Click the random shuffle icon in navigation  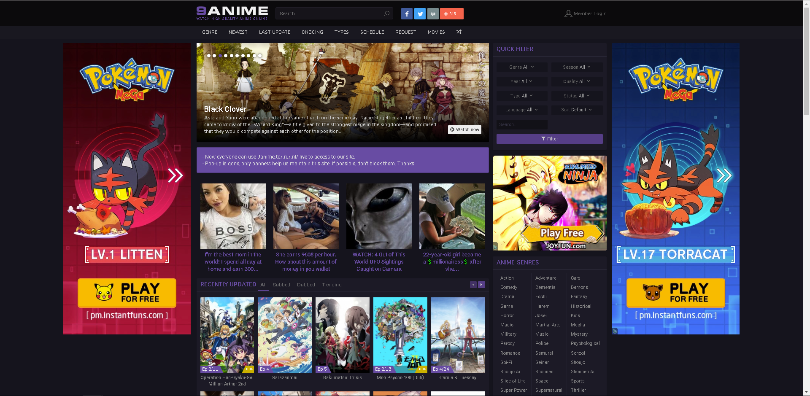459,32
